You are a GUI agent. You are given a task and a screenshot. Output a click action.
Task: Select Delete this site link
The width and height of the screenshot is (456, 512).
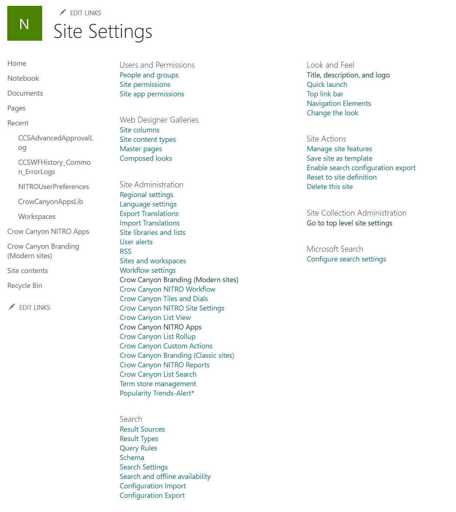click(329, 187)
